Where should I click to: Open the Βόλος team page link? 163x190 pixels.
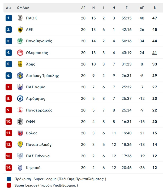click(x=32, y=133)
